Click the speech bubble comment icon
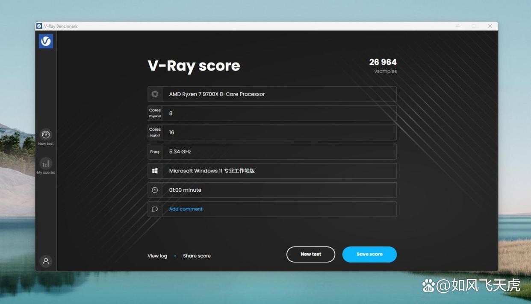This screenshot has width=531, height=304. tap(155, 209)
